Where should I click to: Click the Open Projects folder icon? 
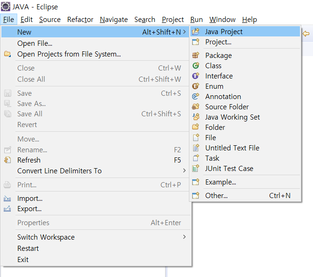click(7, 54)
